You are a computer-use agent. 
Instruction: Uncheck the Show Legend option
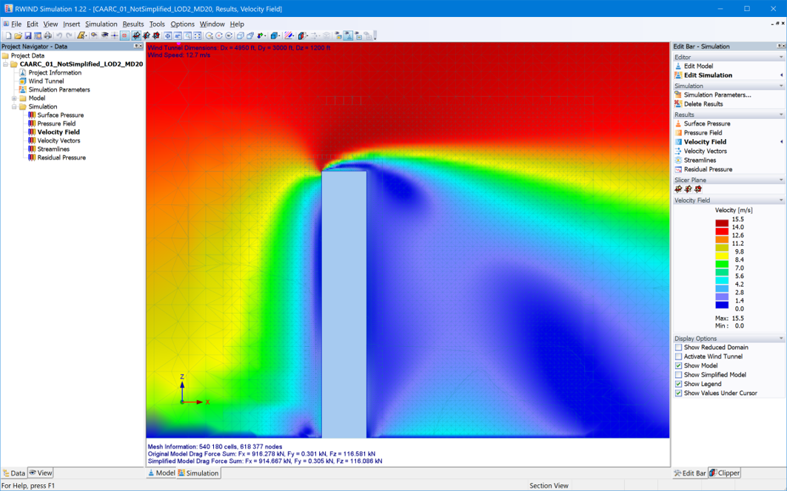click(679, 384)
